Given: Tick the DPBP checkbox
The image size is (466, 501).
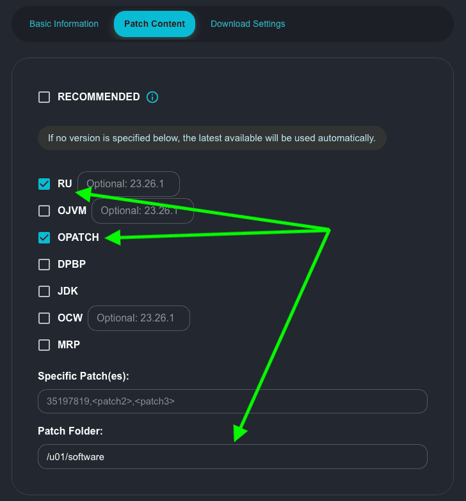Looking at the screenshot, I should point(44,265).
